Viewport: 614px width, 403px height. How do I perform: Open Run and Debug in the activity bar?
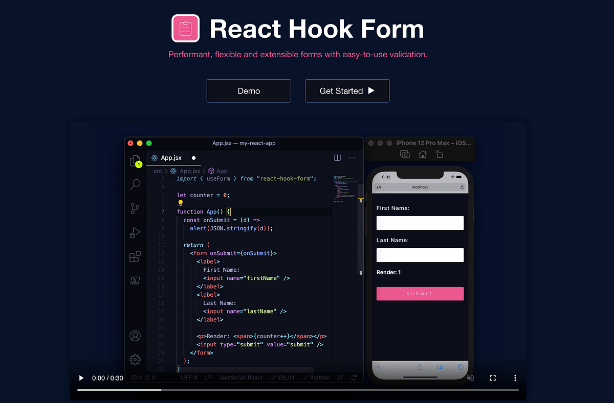coord(135,232)
